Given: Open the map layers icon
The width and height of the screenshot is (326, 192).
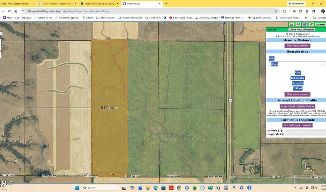Looking at the screenshot, I should [x=298, y=24].
